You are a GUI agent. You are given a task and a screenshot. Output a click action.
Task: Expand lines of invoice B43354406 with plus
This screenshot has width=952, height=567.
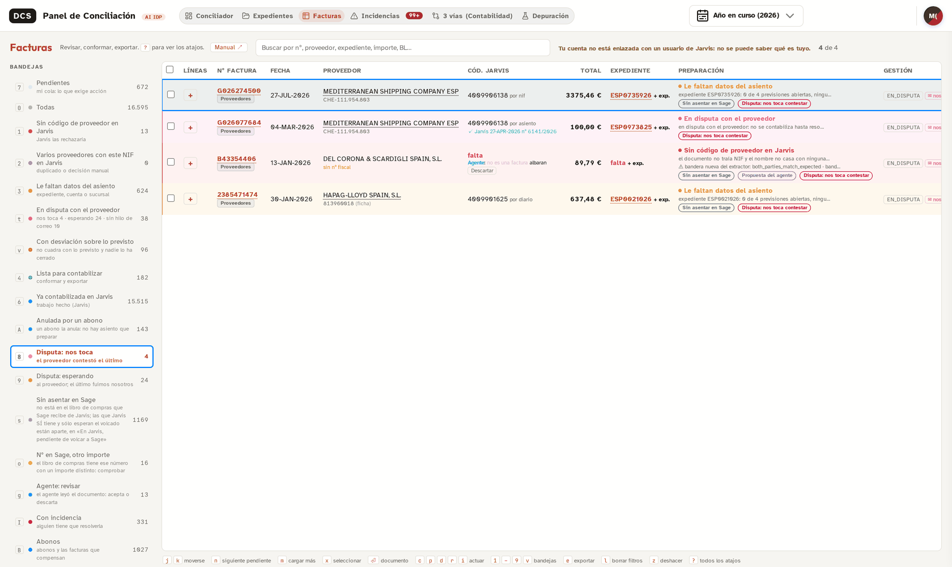[x=190, y=163]
